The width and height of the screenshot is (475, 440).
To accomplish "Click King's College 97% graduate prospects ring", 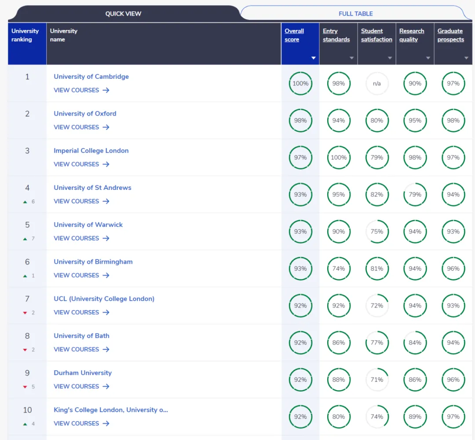I will point(453,417).
